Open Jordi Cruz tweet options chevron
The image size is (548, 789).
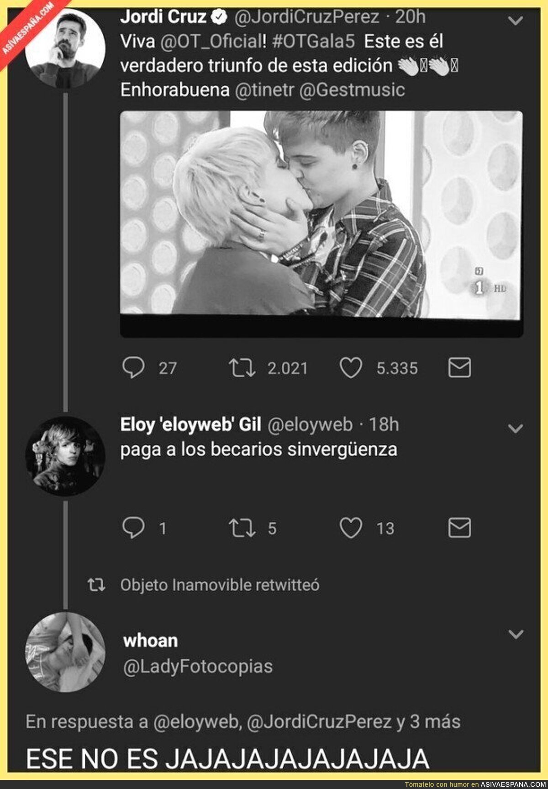click(x=516, y=21)
